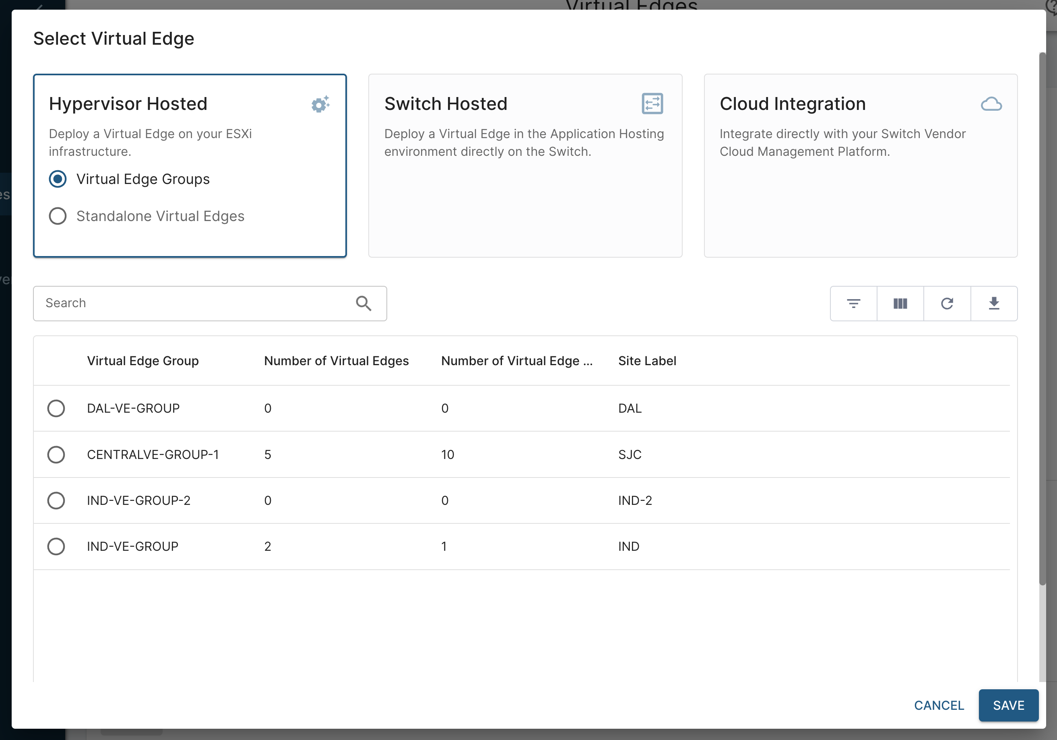This screenshot has height=740, width=1057.
Task: Click the download table icon
Action: (994, 304)
